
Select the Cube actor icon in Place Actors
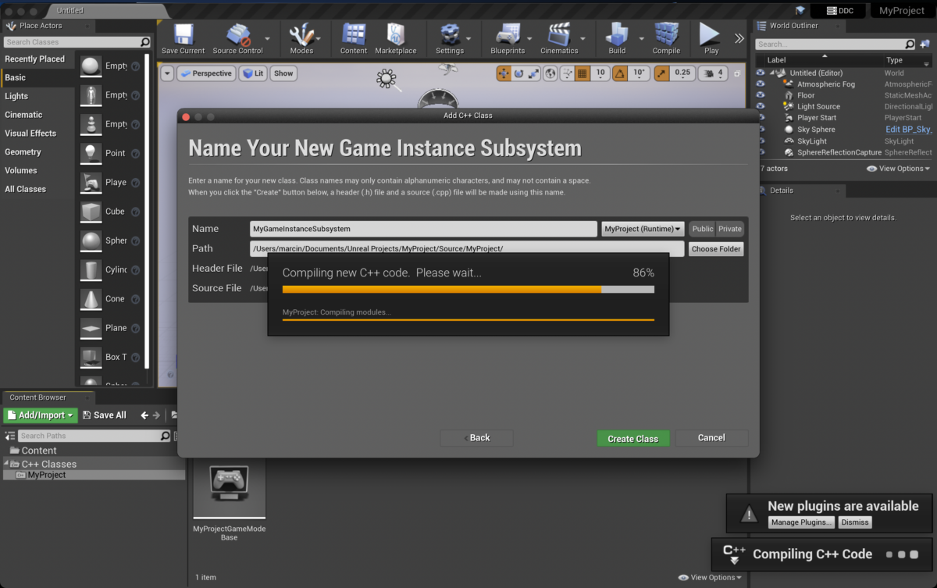point(91,212)
